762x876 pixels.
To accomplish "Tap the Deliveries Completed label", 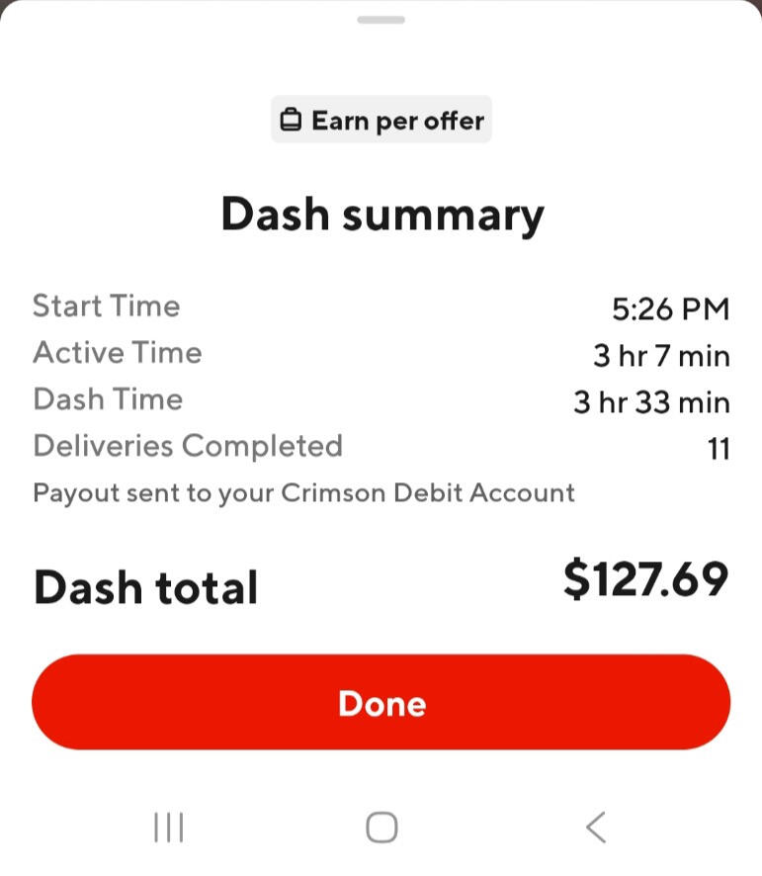I will tap(188, 446).
